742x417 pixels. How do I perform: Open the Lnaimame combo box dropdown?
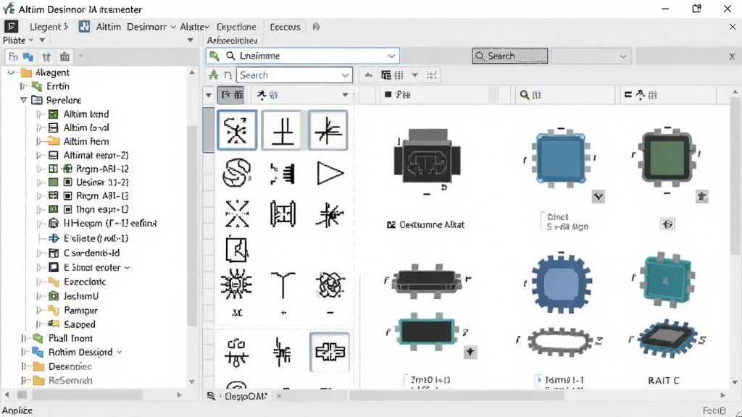coord(391,56)
